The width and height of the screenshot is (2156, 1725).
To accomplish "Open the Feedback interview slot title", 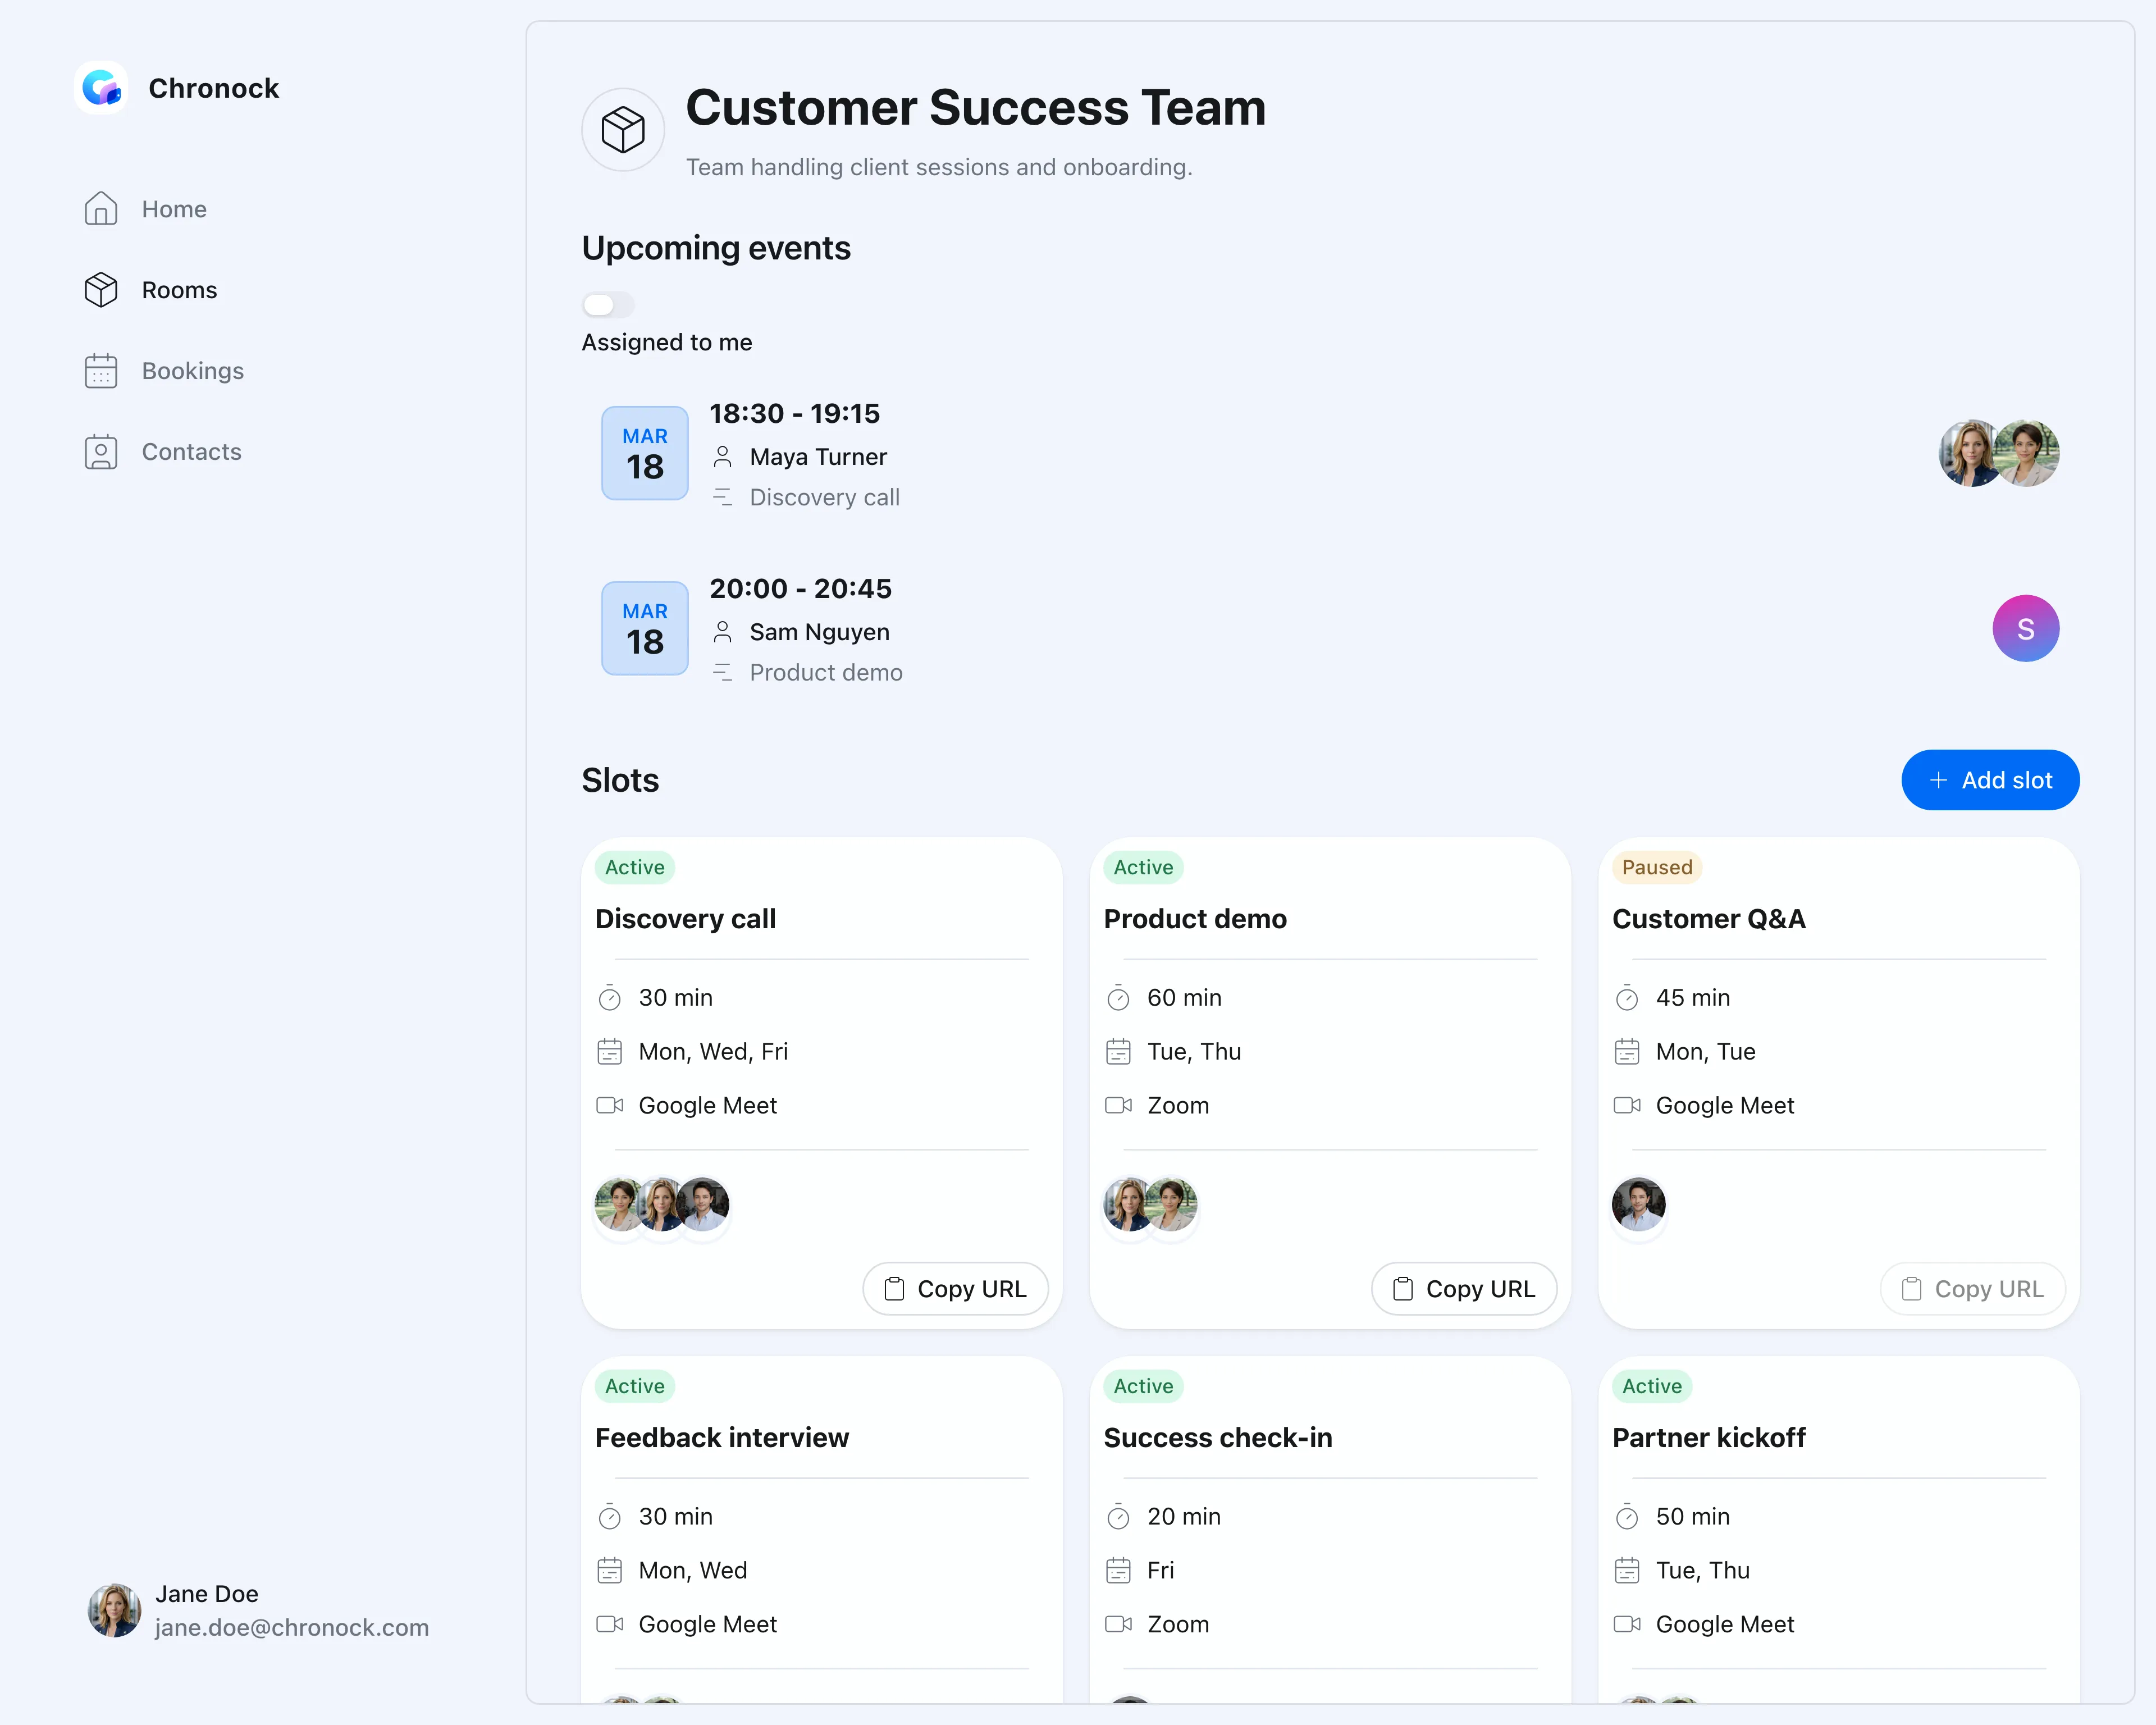I will 721,1438.
